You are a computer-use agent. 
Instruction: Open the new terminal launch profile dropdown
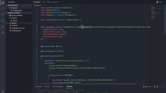pos(152,87)
